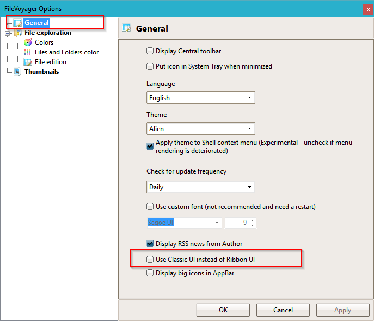Click the File exploration folder icon
The image size is (374, 321).
(x=17, y=33)
